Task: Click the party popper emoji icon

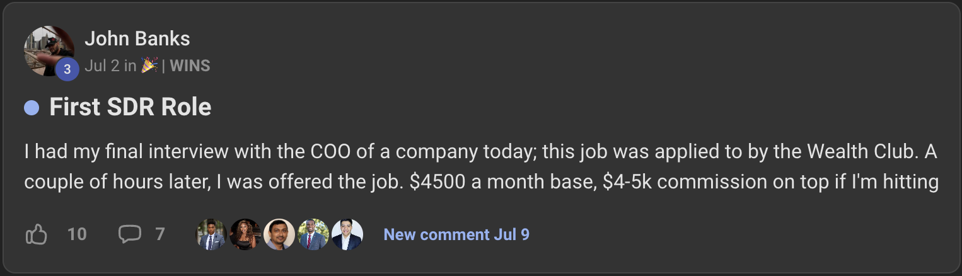Action: [x=149, y=66]
